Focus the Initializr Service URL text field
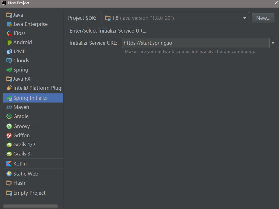Viewport: 279px width, 209px height. 196,43
